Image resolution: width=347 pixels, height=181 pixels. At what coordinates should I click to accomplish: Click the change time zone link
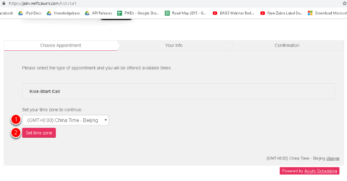click(x=333, y=158)
